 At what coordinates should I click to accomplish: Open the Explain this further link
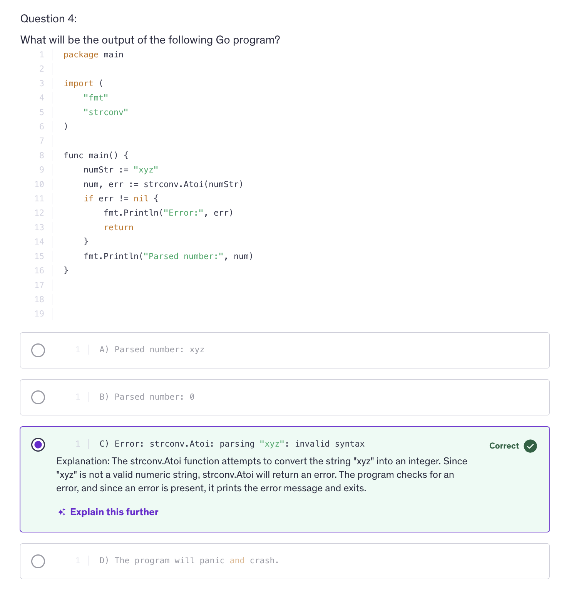(114, 512)
